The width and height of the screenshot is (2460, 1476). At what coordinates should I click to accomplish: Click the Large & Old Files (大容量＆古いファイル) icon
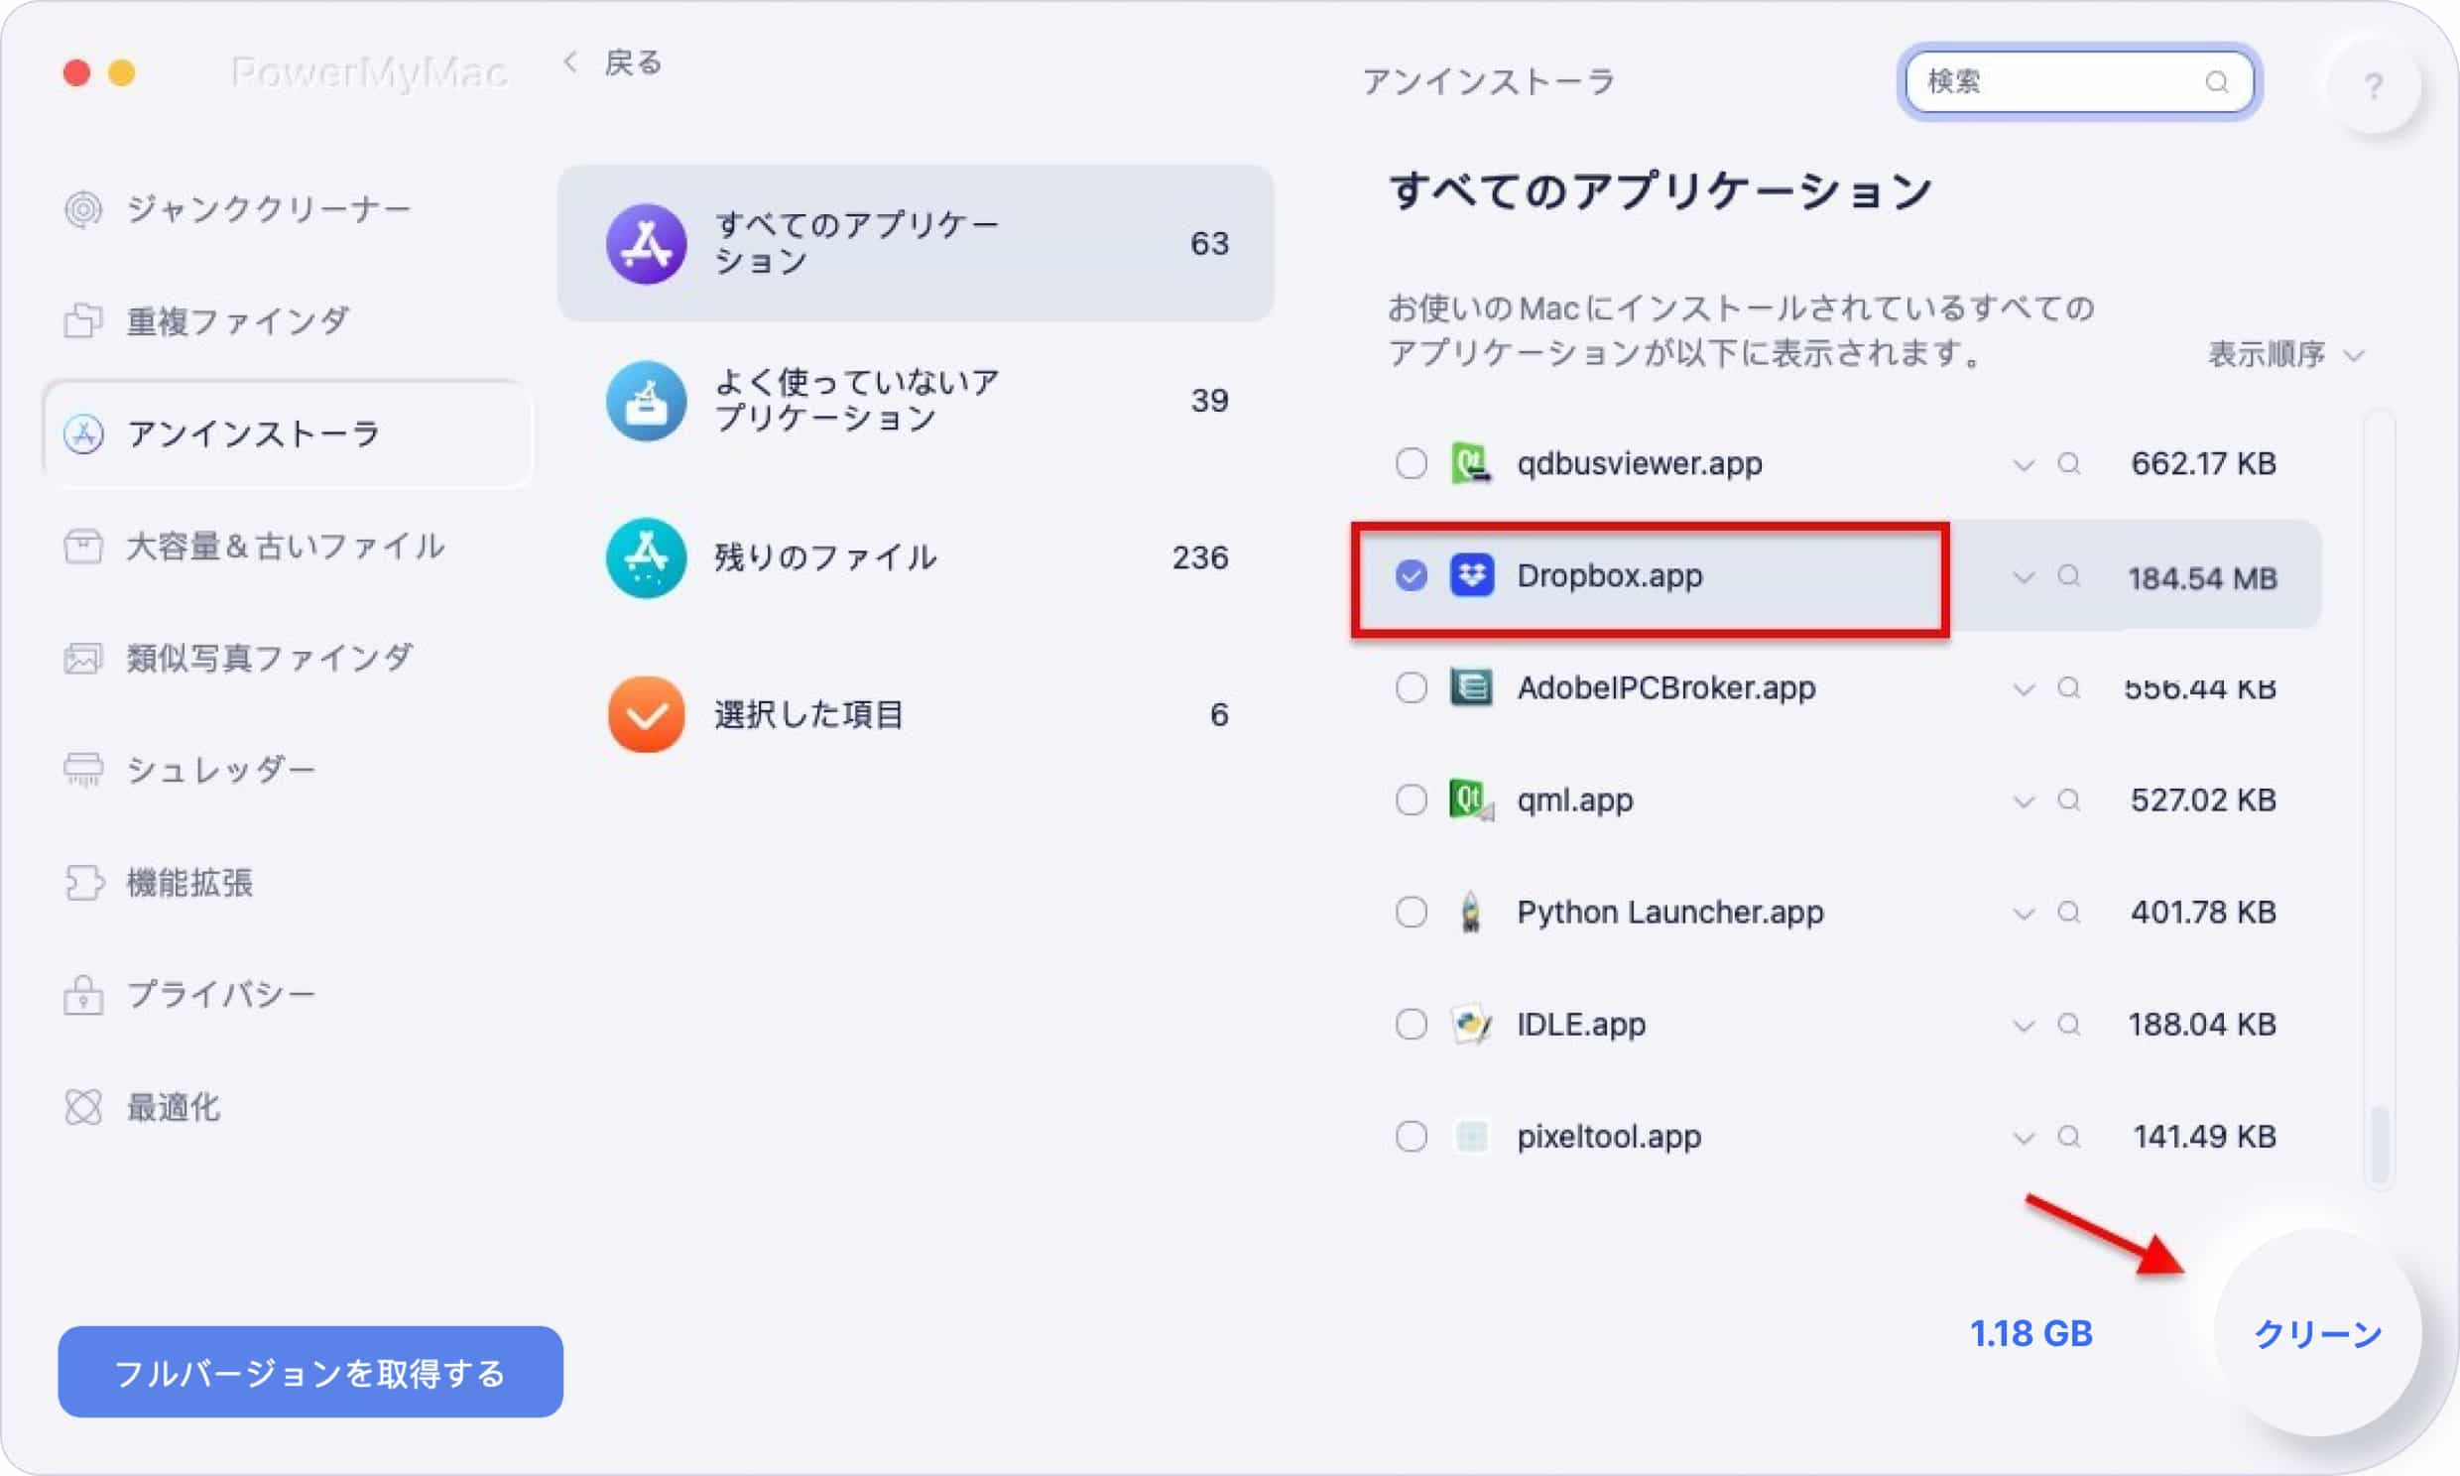coord(83,546)
